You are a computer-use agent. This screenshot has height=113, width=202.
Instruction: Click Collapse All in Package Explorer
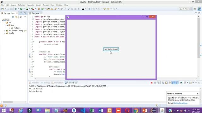(13, 17)
